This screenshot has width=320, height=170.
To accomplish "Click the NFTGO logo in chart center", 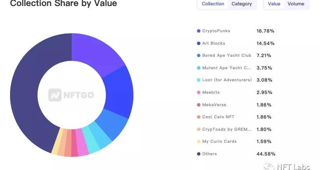I will pyautogui.click(x=71, y=95).
